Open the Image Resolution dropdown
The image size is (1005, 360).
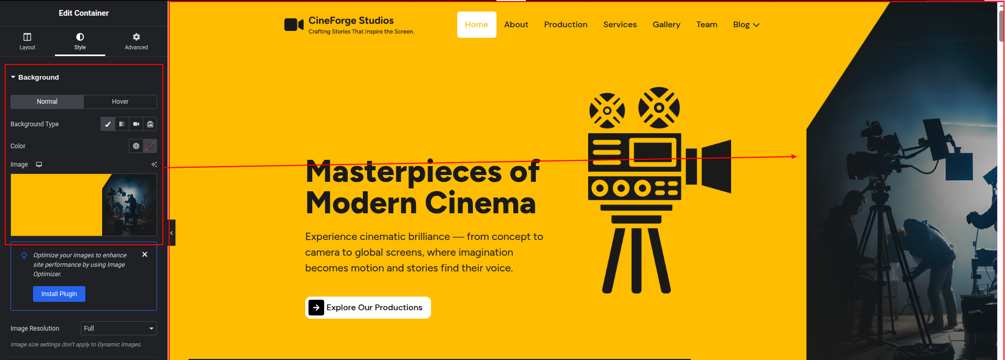point(119,329)
